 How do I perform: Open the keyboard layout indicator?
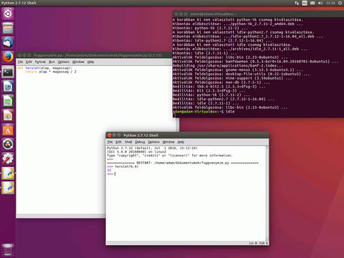point(305,3)
